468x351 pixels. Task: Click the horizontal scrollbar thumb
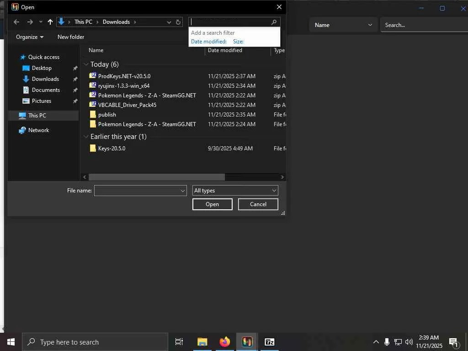click(x=157, y=177)
